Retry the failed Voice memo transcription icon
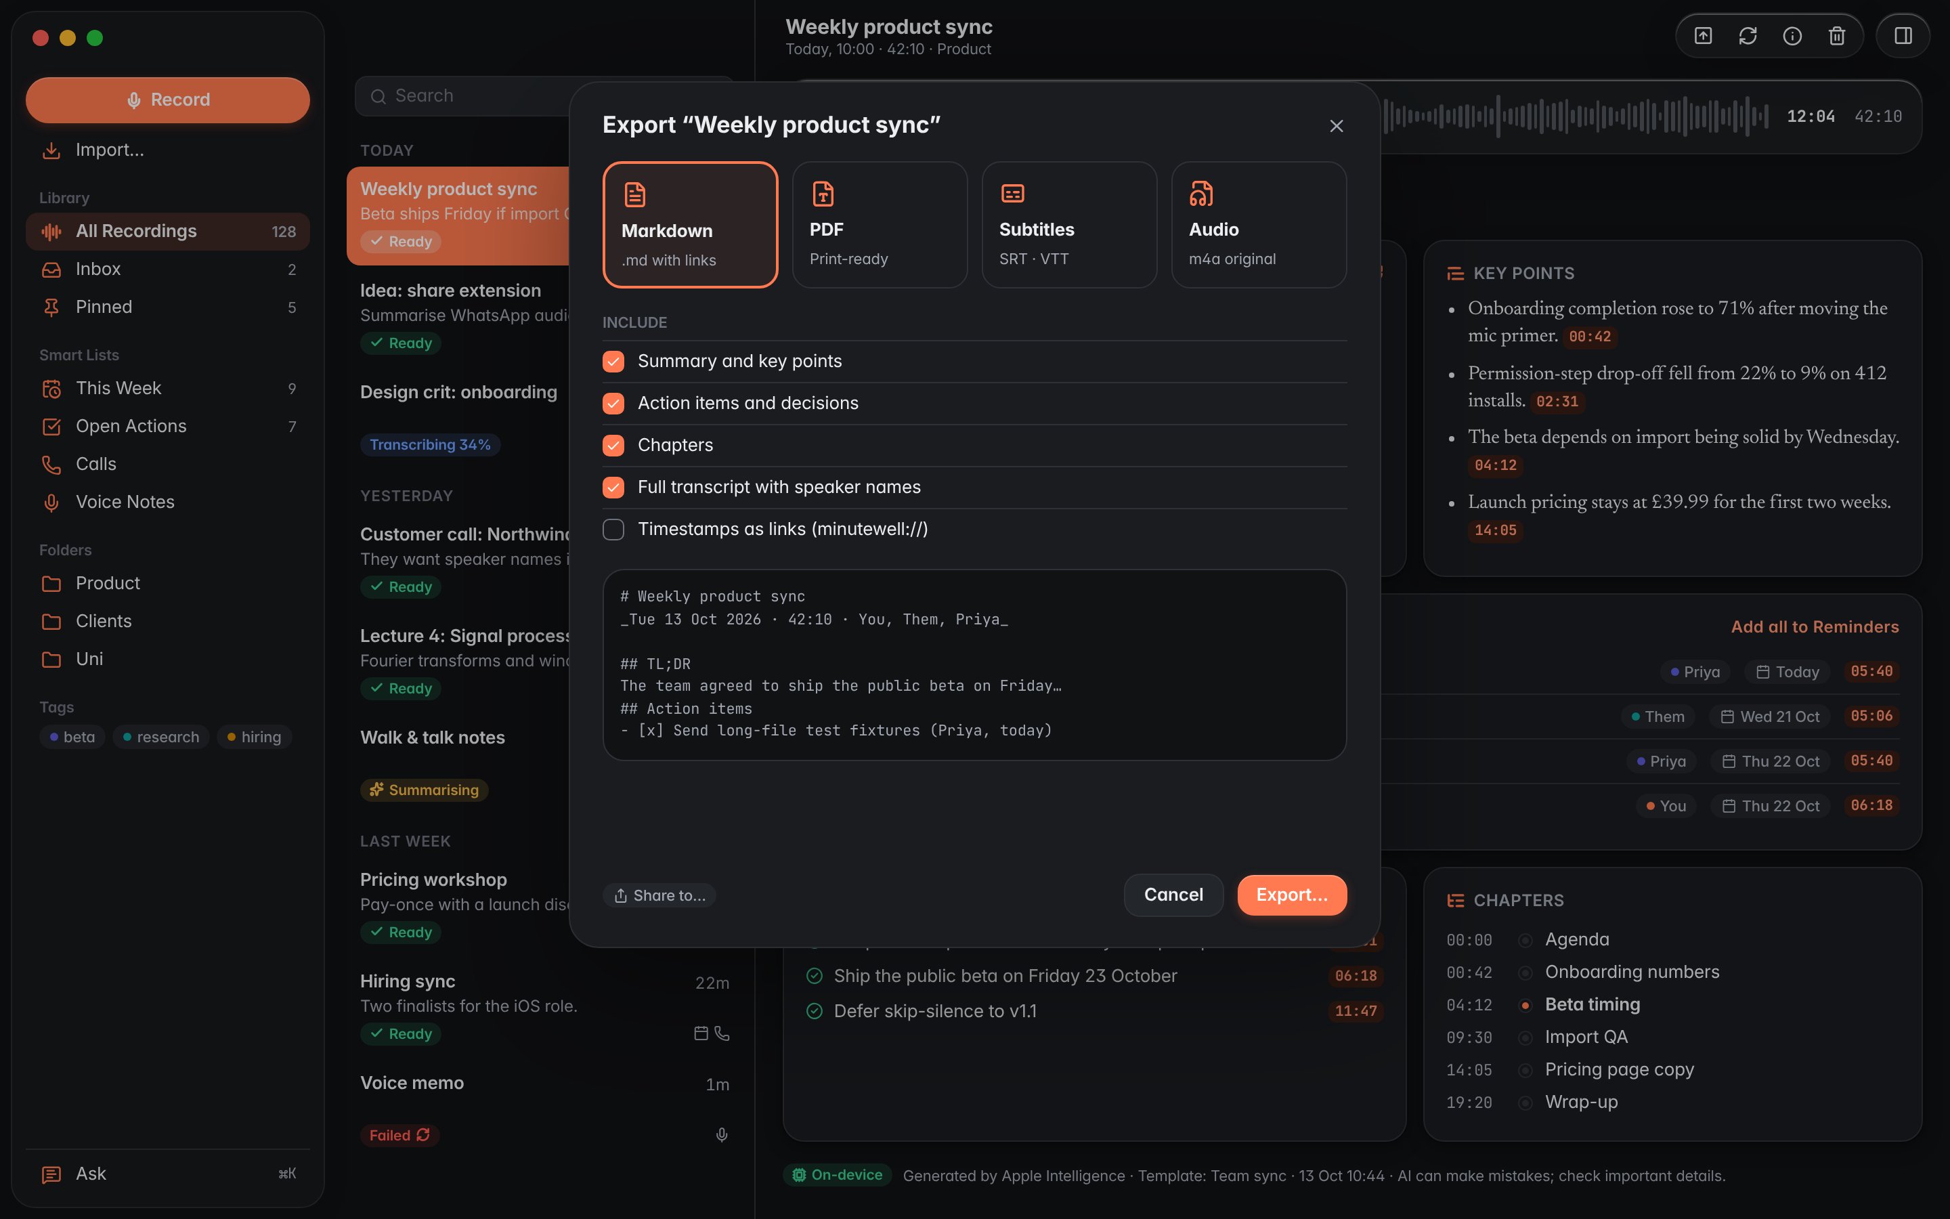Screen dimensions: 1950x1219 point(423,1134)
